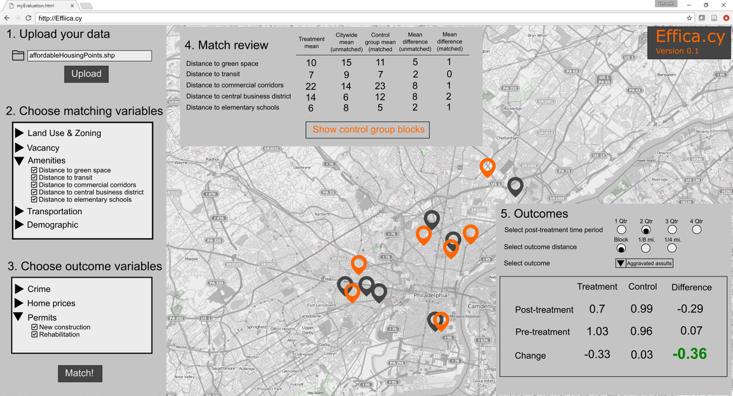The height and width of the screenshot is (396, 733).
Task: Open a new browser tab
Action: (x=86, y=6)
